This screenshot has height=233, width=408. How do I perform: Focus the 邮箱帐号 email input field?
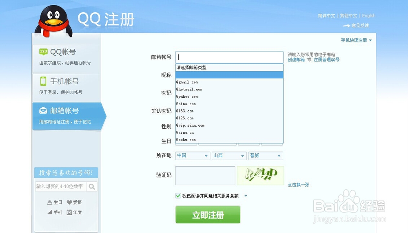[229, 57]
